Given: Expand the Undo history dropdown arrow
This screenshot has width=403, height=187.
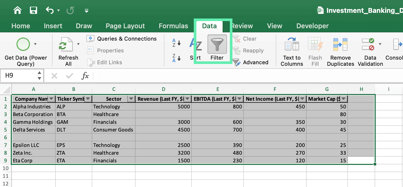Looking at the screenshot, I should tap(59, 10).
